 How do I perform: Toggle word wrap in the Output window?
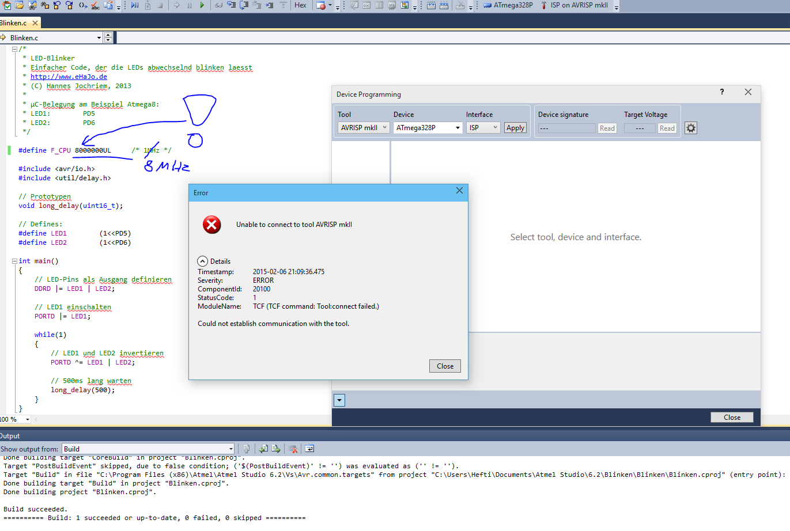click(309, 448)
